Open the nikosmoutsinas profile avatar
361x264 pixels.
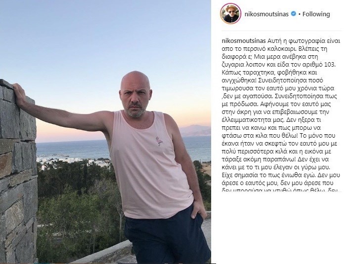pos(230,14)
